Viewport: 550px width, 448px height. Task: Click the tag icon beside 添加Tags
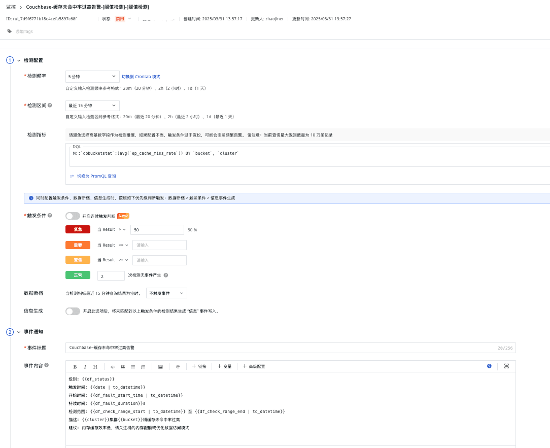click(10, 31)
